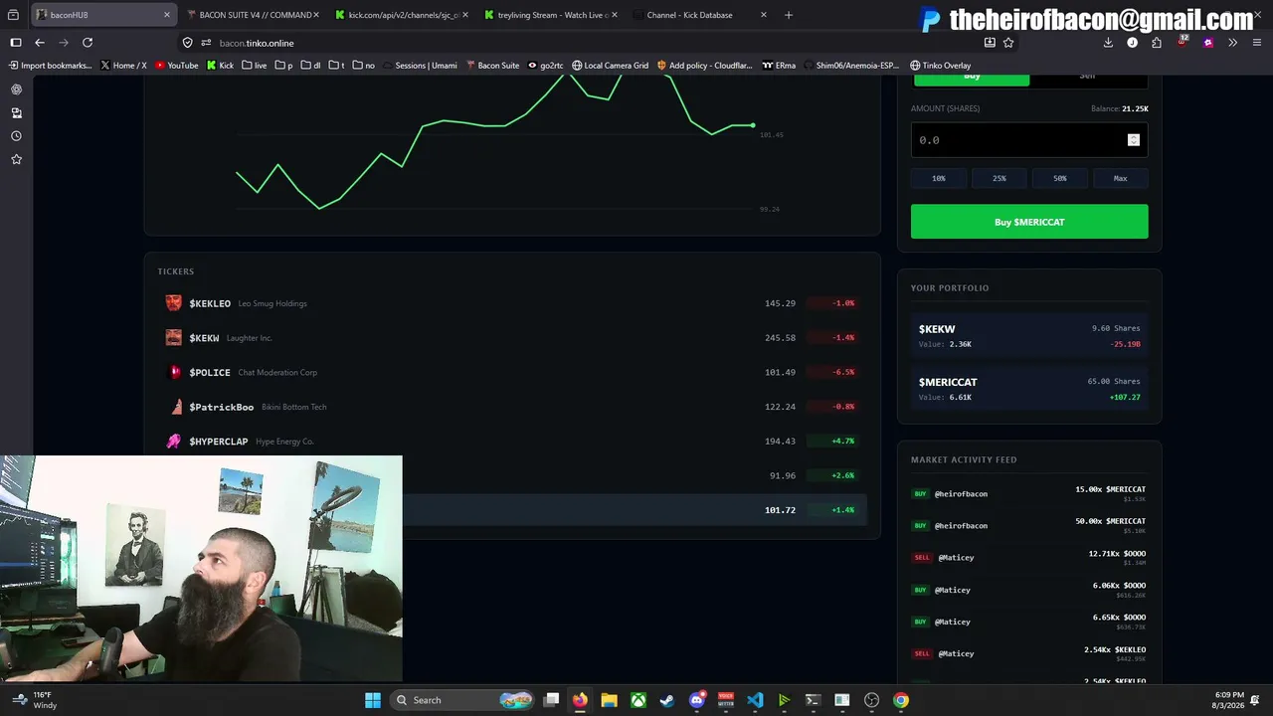Screen dimensions: 1273x716
Task: Adjust the share amount spinner arrows
Action: pos(1133,140)
